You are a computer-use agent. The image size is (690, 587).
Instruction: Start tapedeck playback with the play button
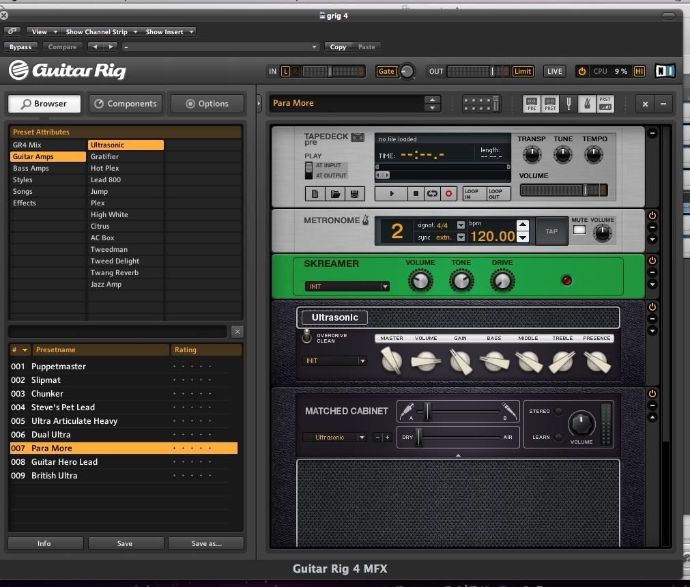pyautogui.click(x=391, y=194)
